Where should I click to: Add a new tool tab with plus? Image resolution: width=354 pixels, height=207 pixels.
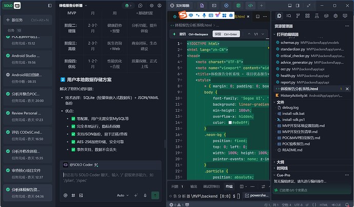262,6
